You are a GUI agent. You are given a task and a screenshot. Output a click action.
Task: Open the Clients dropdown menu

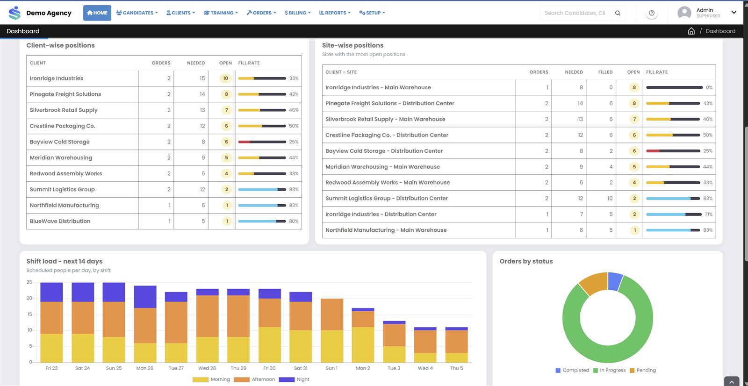(x=180, y=13)
